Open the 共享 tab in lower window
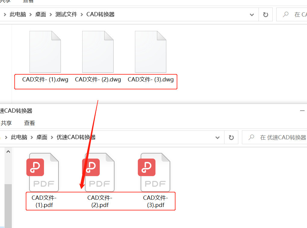This screenshot has width=307, height=228. [x=6, y=123]
